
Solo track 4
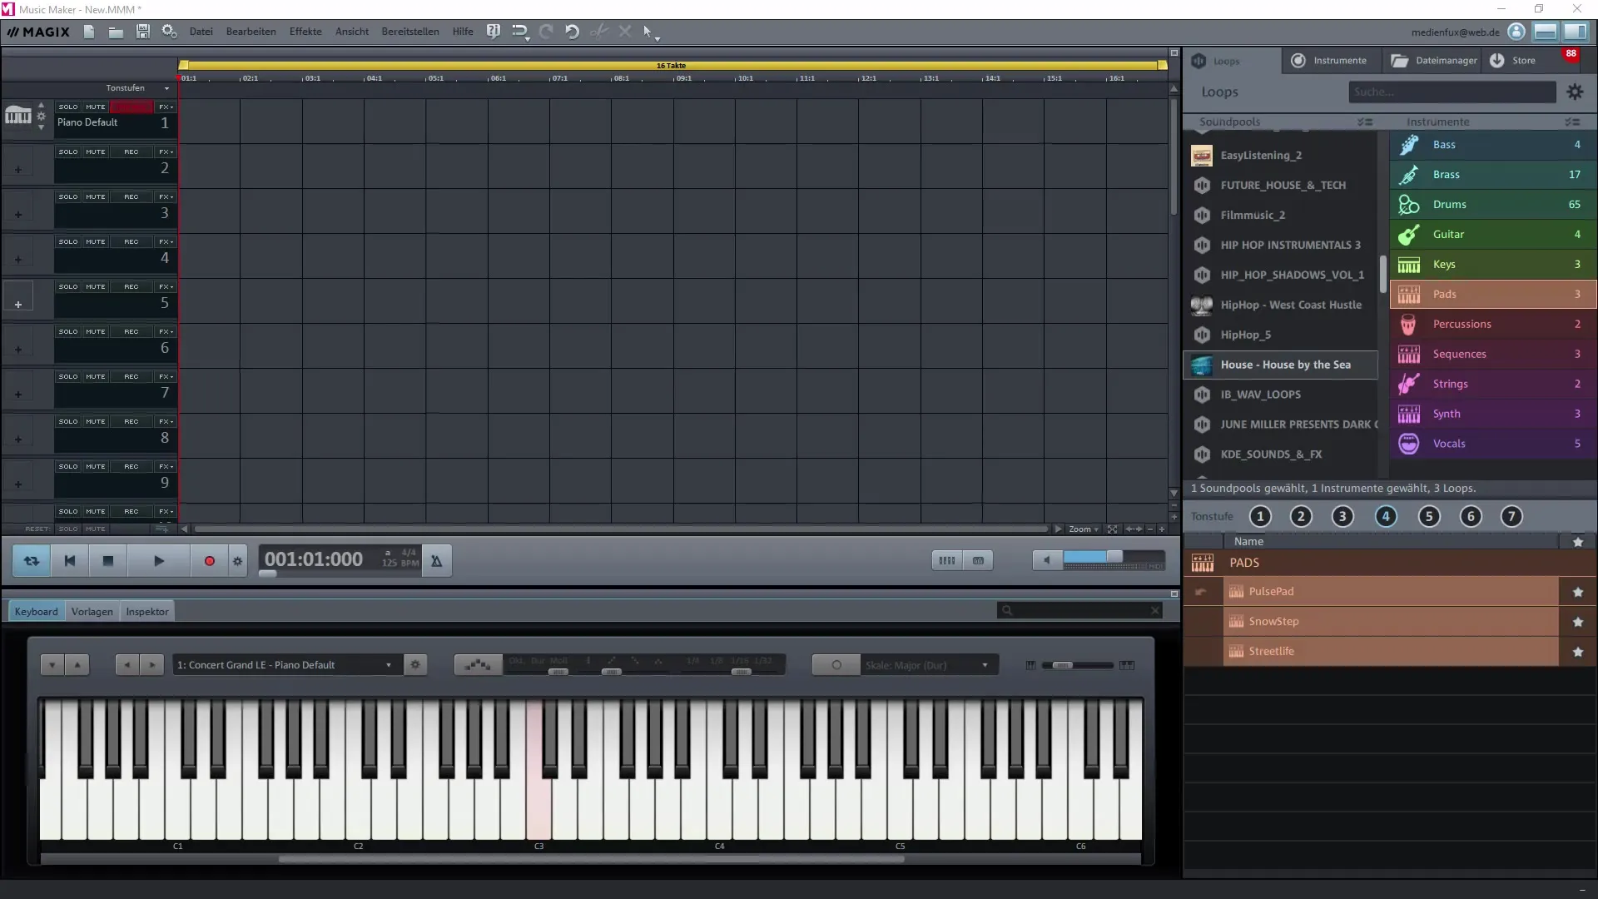pyautogui.click(x=68, y=241)
